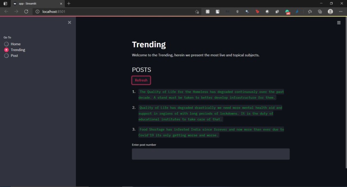
Task: View site information icon next to localhost
Action: coord(37,12)
